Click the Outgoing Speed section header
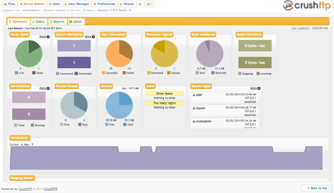This screenshot has width=334, height=193. 22,178
